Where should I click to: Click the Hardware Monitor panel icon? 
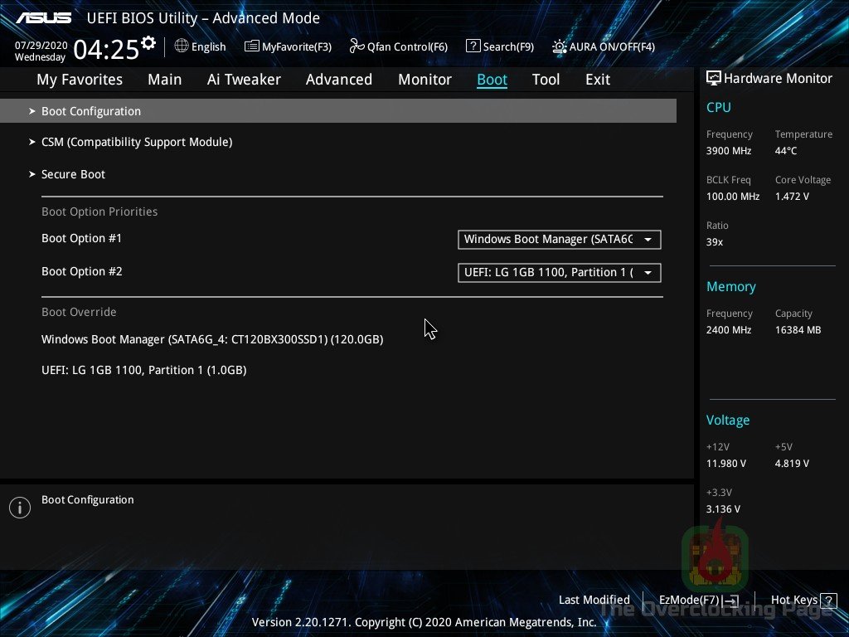pyautogui.click(x=714, y=77)
